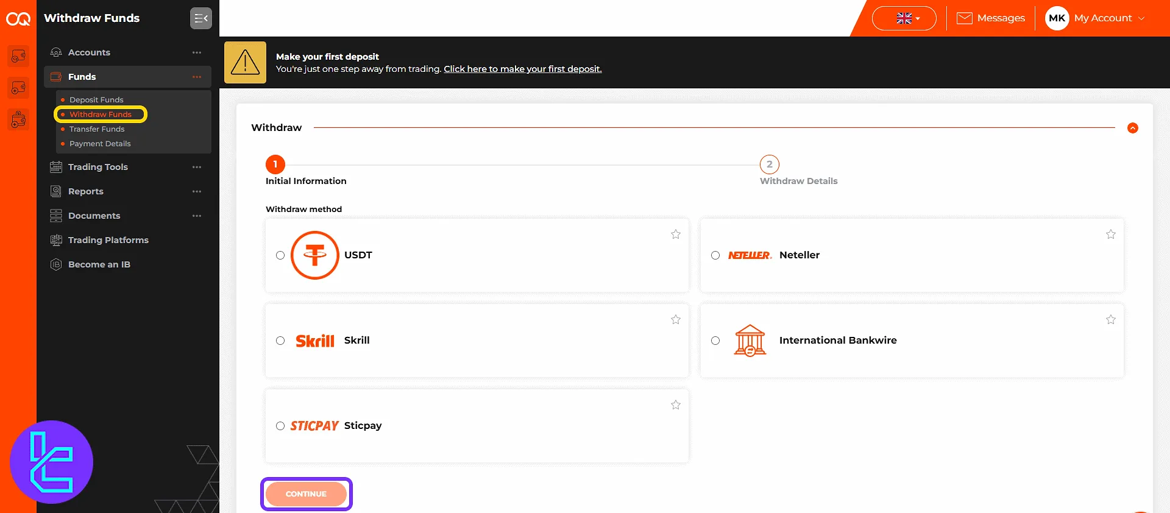The width and height of the screenshot is (1170, 513).
Task: Select the Neteller radio button
Action: [715, 255]
